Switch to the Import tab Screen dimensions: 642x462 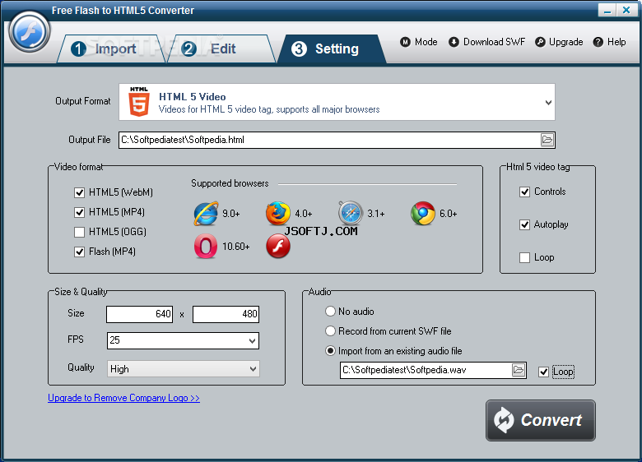(x=110, y=49)
